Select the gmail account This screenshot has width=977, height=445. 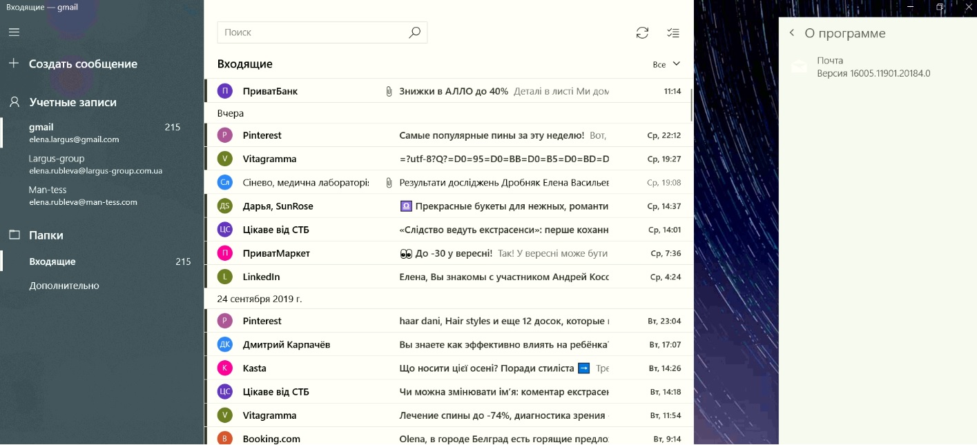[102, 132]
